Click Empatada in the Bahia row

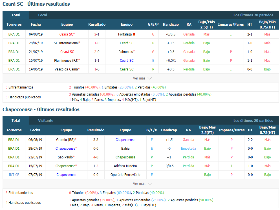point(188,148)
